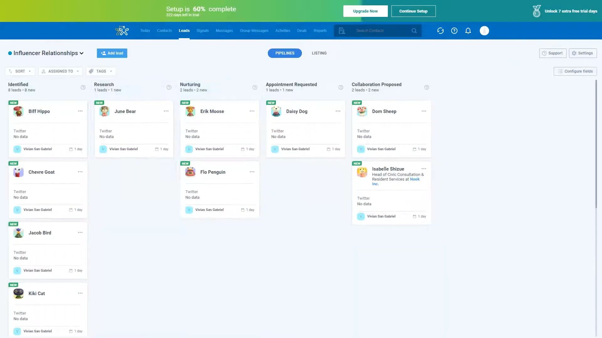Click the starfish logo in navbar
The width and height of the screenshot is (602, 338).
(122, 31)
